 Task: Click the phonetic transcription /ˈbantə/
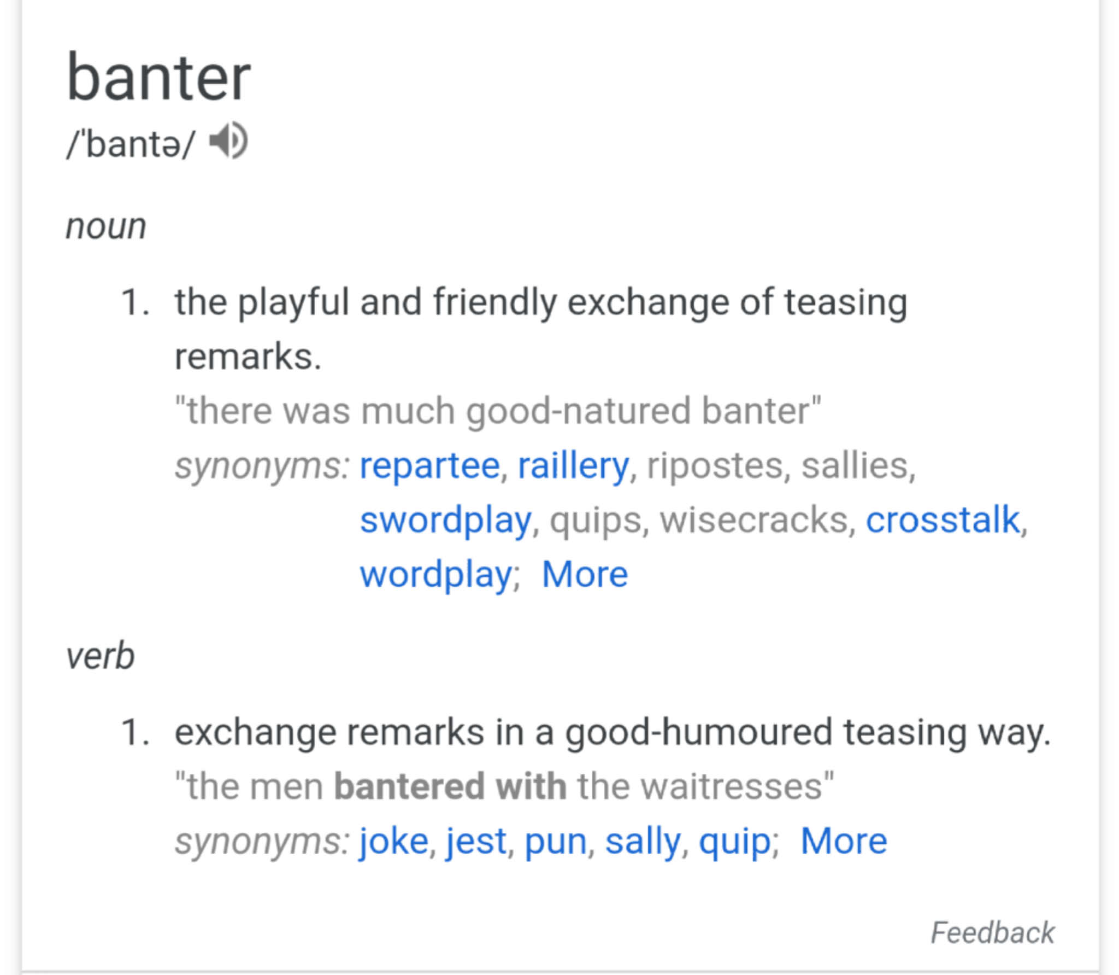[x=130, y=144]
